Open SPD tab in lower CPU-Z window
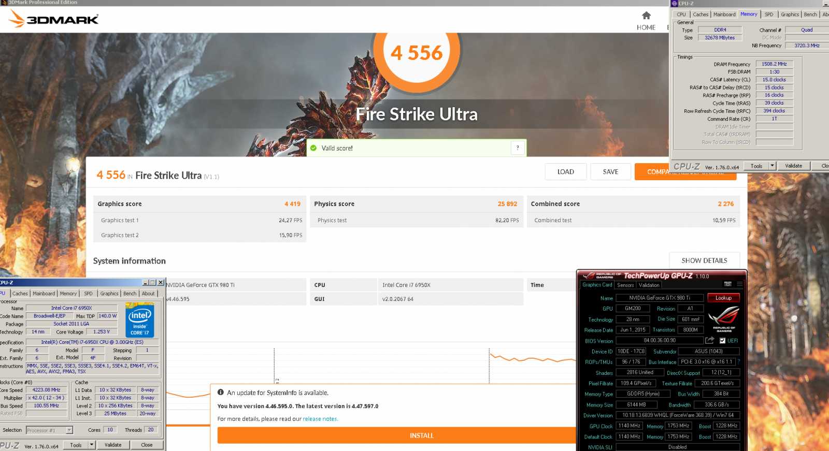The width and height of the screenshot is (829, 451). tap(88, 294)
